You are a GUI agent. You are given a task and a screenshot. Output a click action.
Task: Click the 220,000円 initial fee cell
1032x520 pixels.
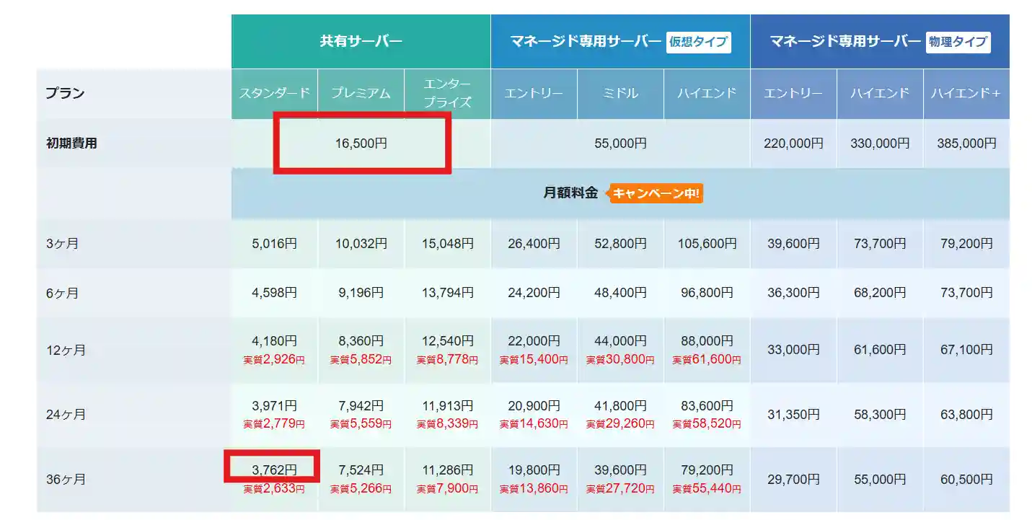(793, 144)
